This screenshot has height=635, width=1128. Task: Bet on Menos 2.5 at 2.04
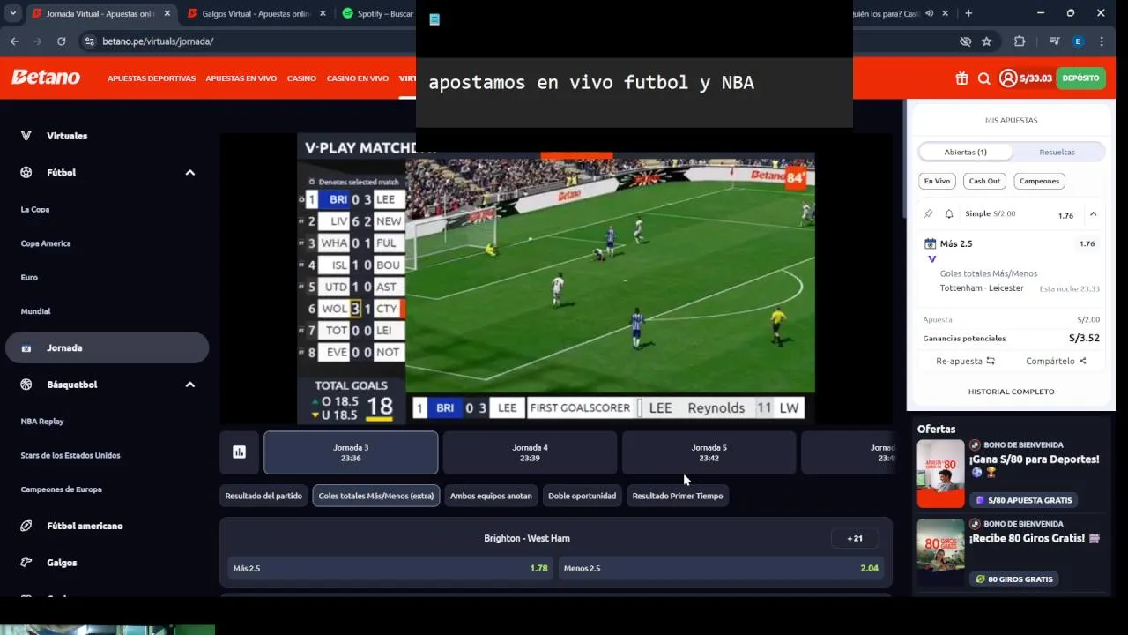tap(721, 568)
